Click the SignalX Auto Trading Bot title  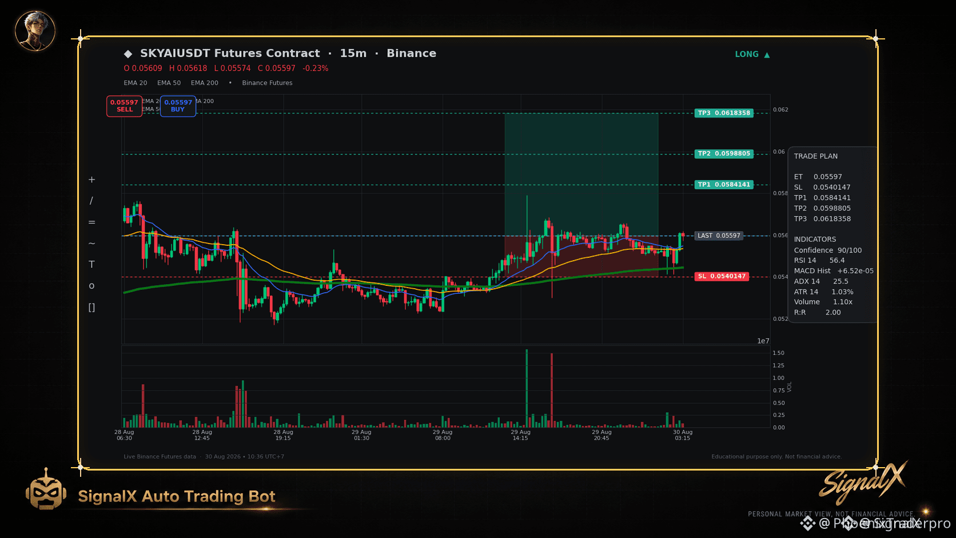tap(177, 496)
